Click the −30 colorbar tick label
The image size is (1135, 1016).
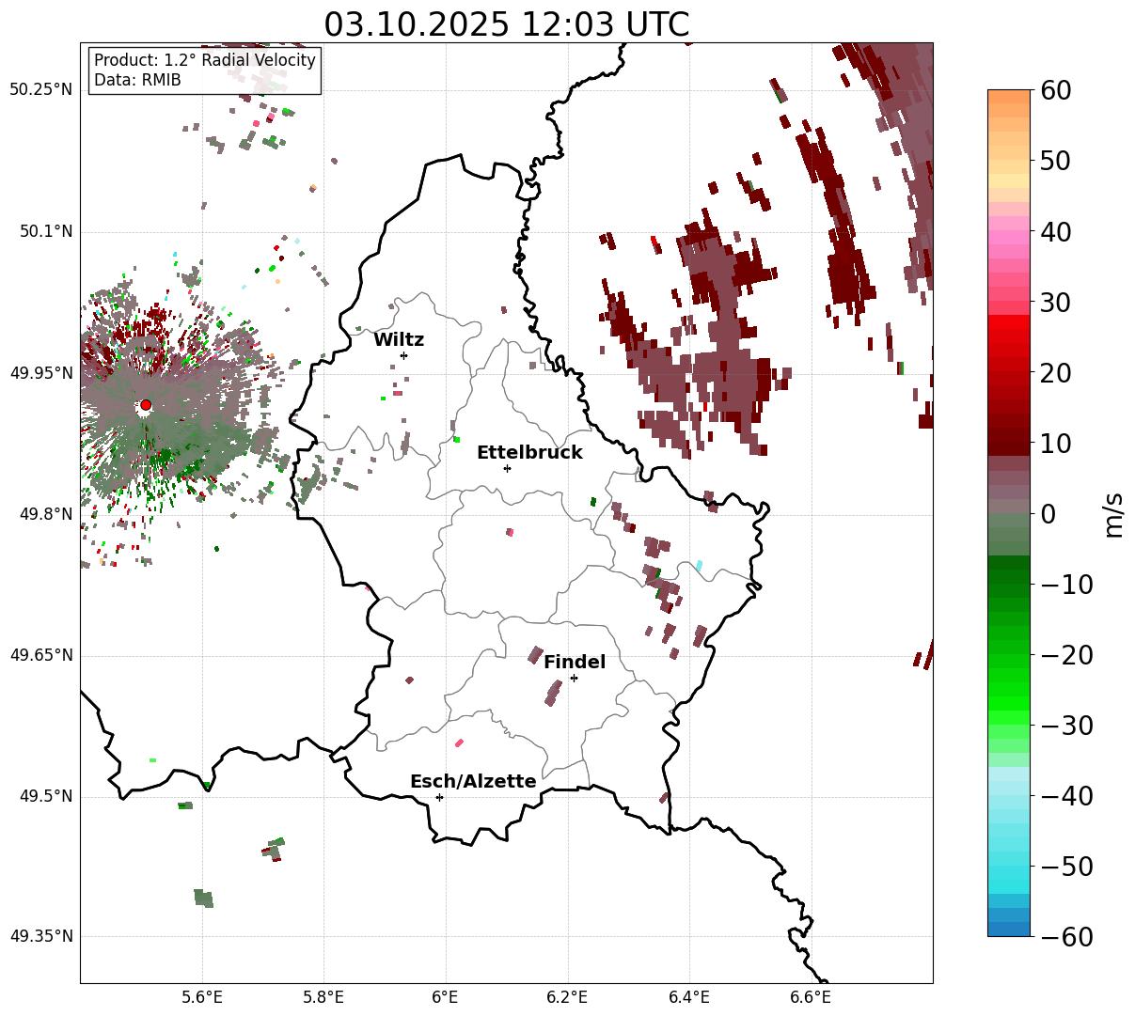click(1067, 726)
